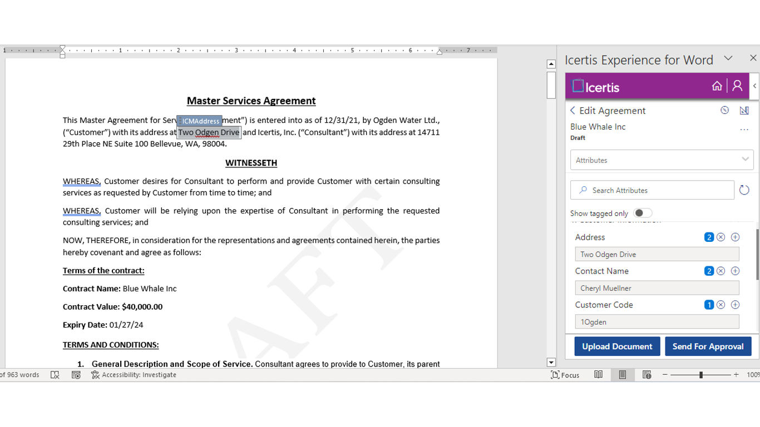Viewport: 760px width, 427px height.
Task: Remove the Customer Code attribute tag
Action: pos(721,305)
